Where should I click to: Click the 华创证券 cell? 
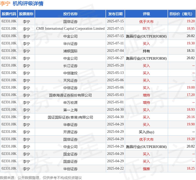coord(70,169)
